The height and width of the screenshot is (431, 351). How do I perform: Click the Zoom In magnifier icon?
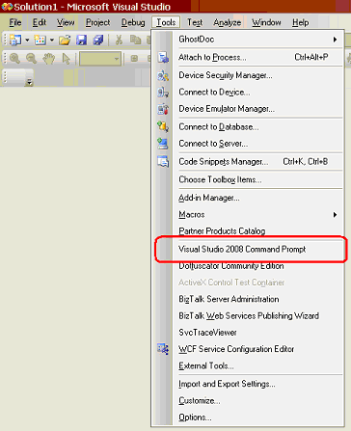pos(14,59)
